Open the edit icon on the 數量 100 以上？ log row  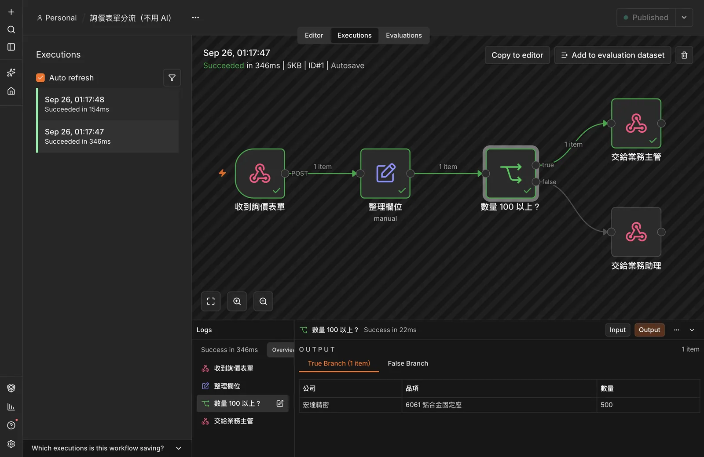click(280, 403)
